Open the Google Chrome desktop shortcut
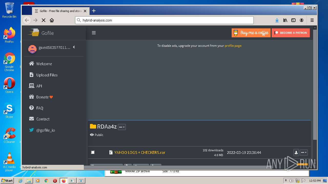The image size is (328, 184). [9, 62]
